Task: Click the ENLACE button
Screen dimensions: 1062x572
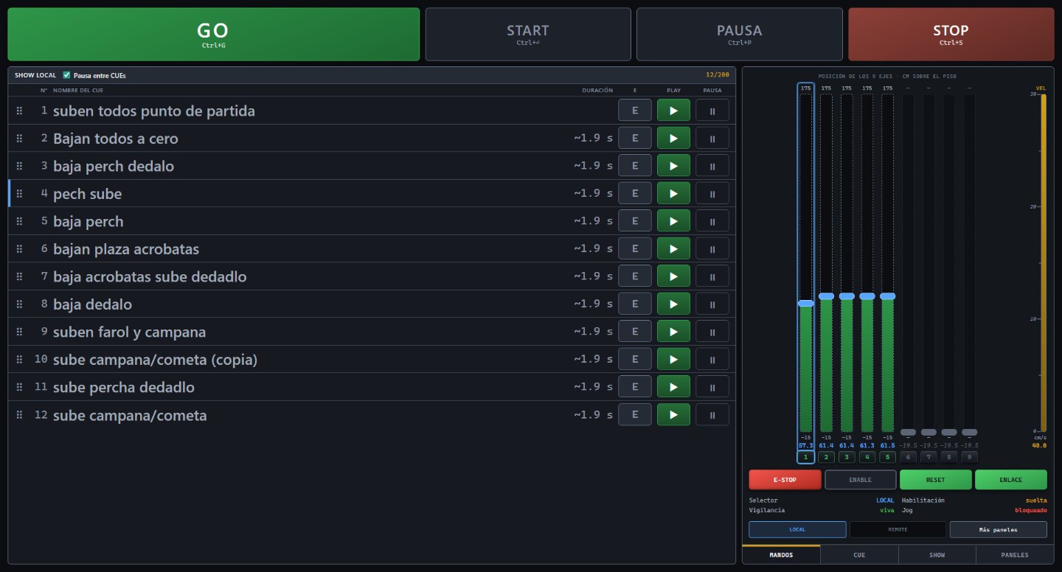Action: [x=1011, y=480]
